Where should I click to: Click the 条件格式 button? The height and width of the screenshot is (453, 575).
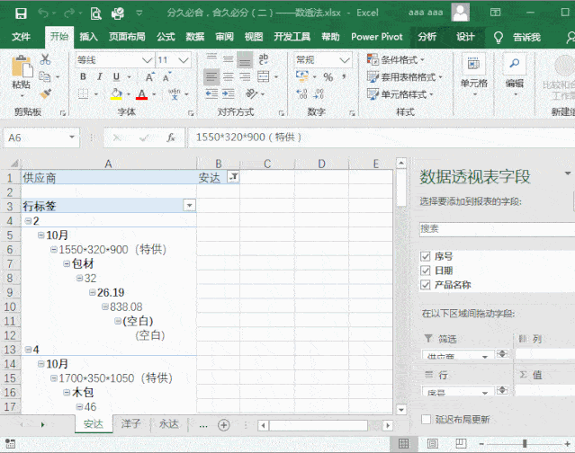pyautogui.click(x=400, y=59)
